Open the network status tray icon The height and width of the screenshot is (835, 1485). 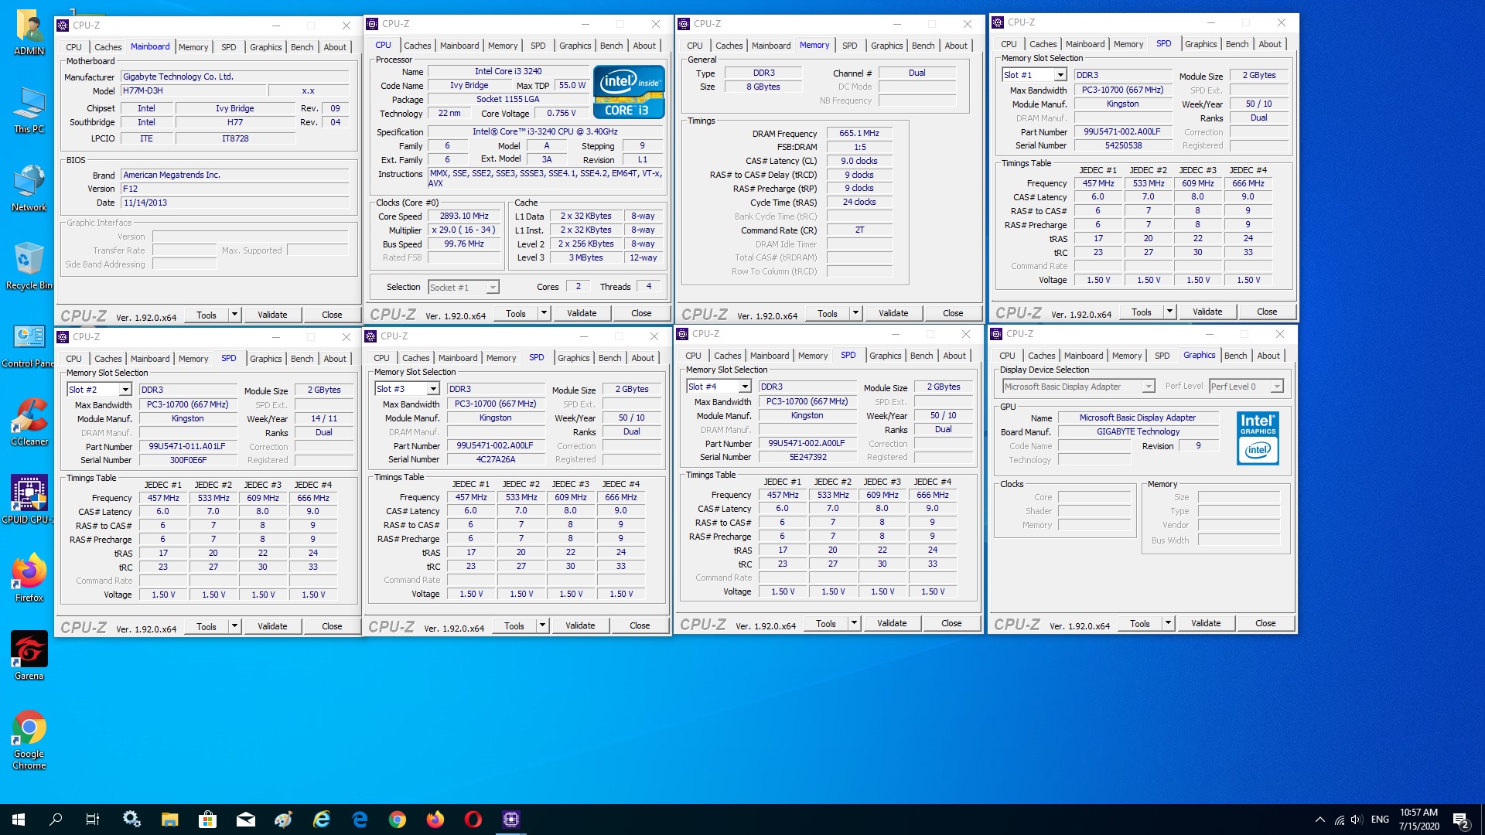[x=1339, y=820]
